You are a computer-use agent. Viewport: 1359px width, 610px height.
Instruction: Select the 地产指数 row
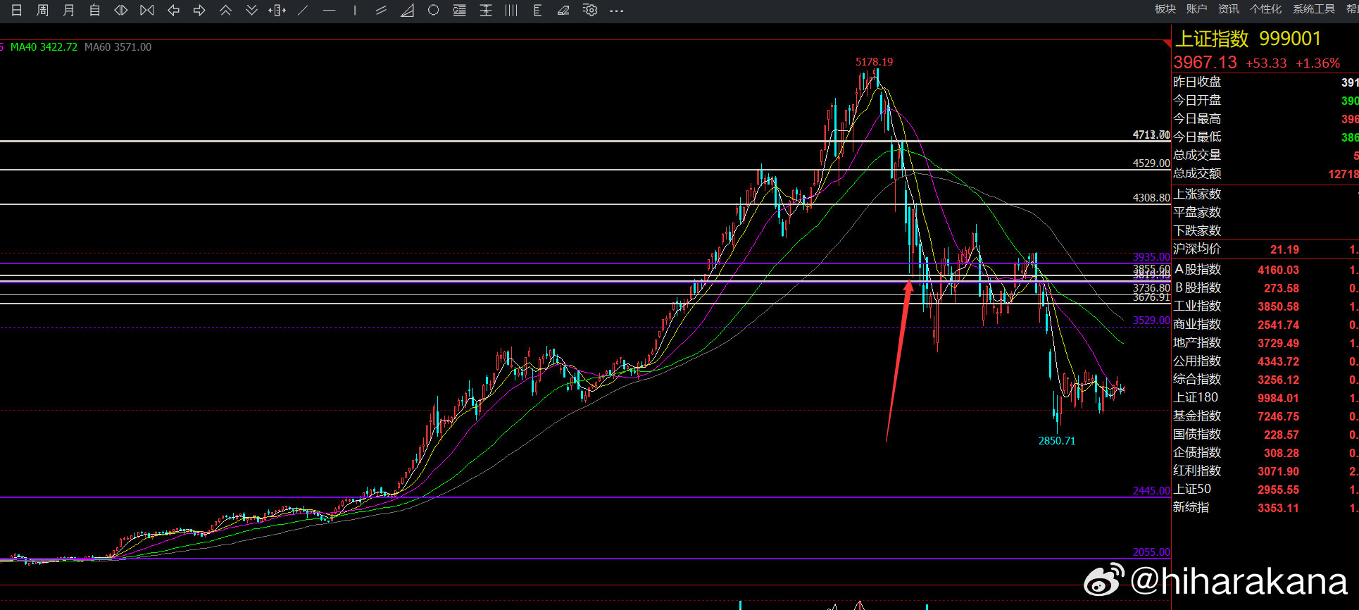tap(1265, 343)
